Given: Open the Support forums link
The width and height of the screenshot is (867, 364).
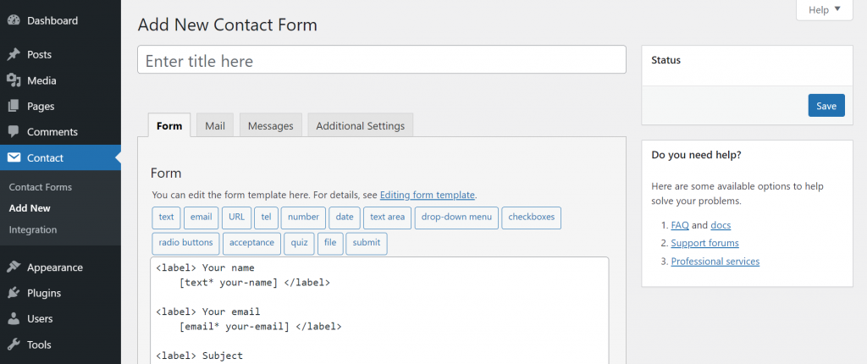Looking at the screenshot, I should pos(705,243).
